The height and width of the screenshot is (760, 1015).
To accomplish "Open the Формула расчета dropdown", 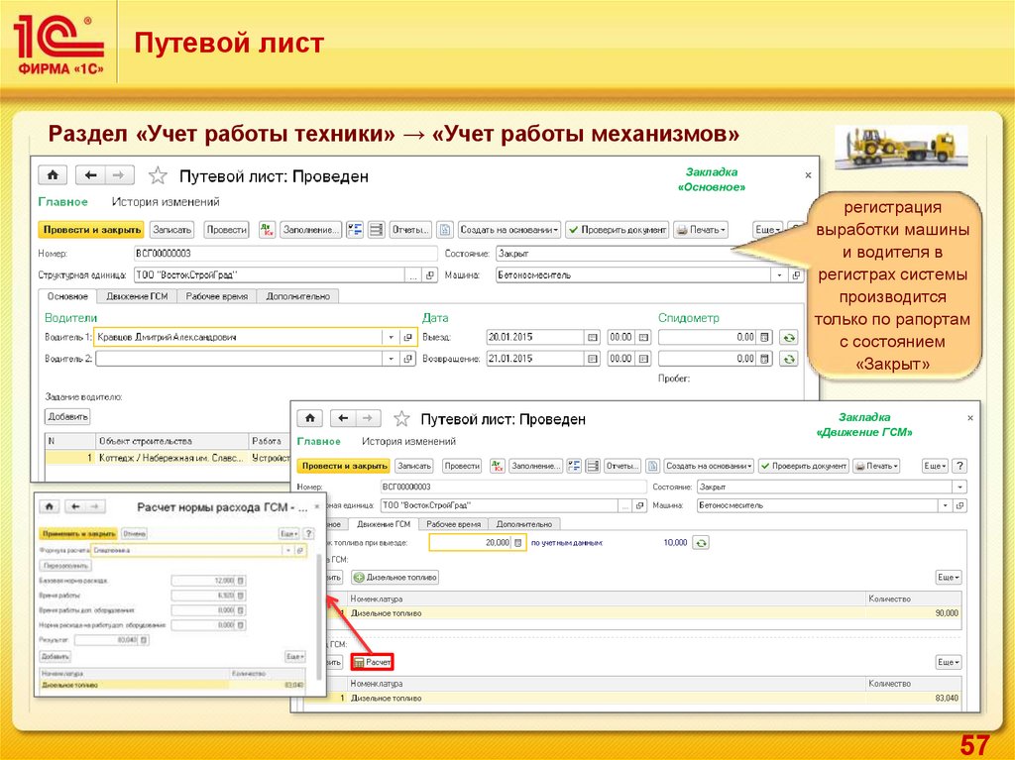I will tap(287, 550).
